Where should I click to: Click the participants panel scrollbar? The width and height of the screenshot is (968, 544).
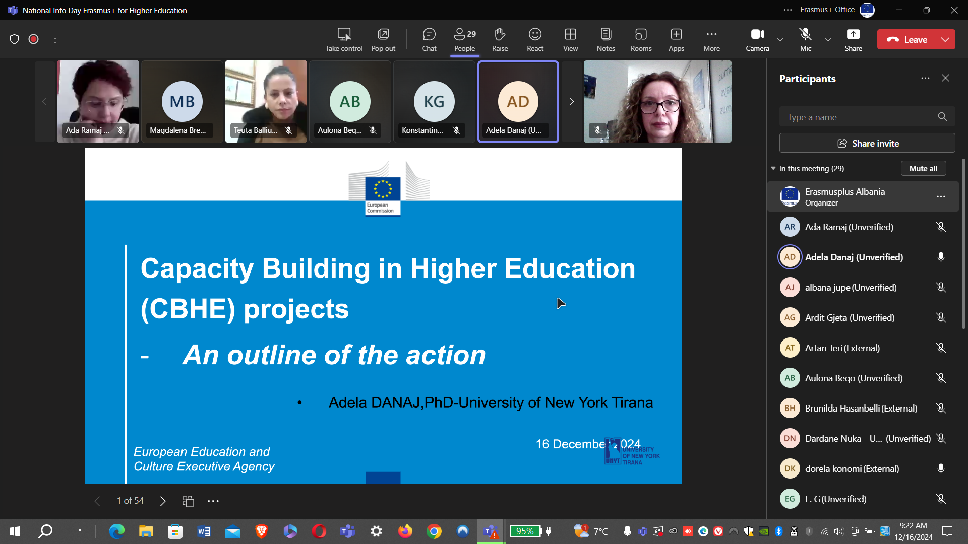coord(963,244)
